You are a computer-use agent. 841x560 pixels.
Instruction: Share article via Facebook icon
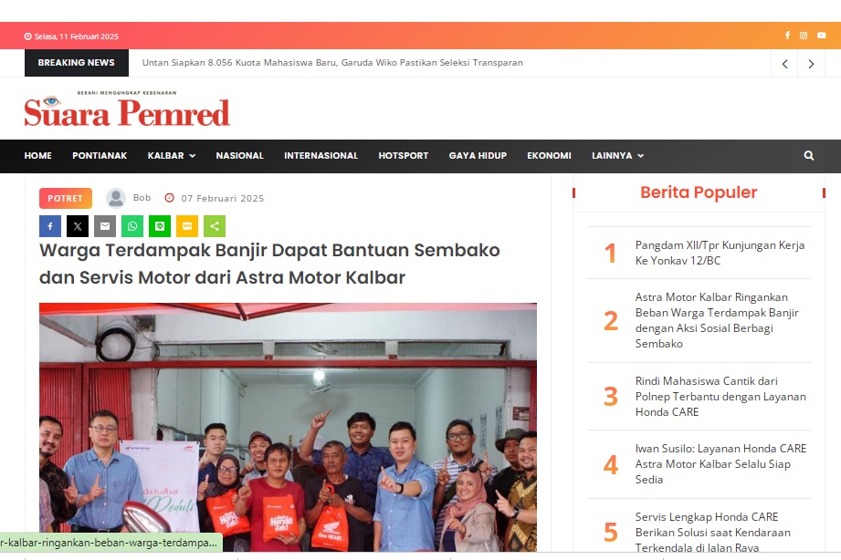[x=50, y=226]
